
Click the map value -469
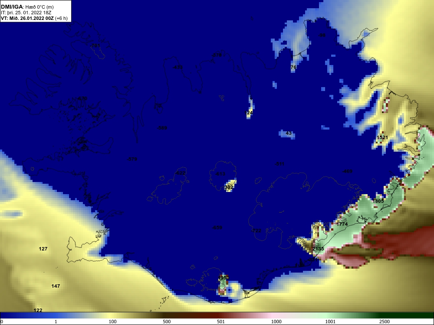(347, 171)
